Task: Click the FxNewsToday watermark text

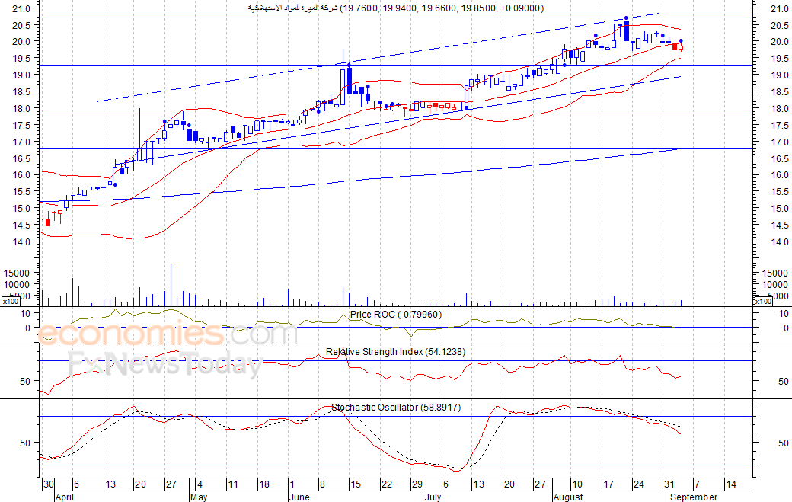Action: [165, 365]
